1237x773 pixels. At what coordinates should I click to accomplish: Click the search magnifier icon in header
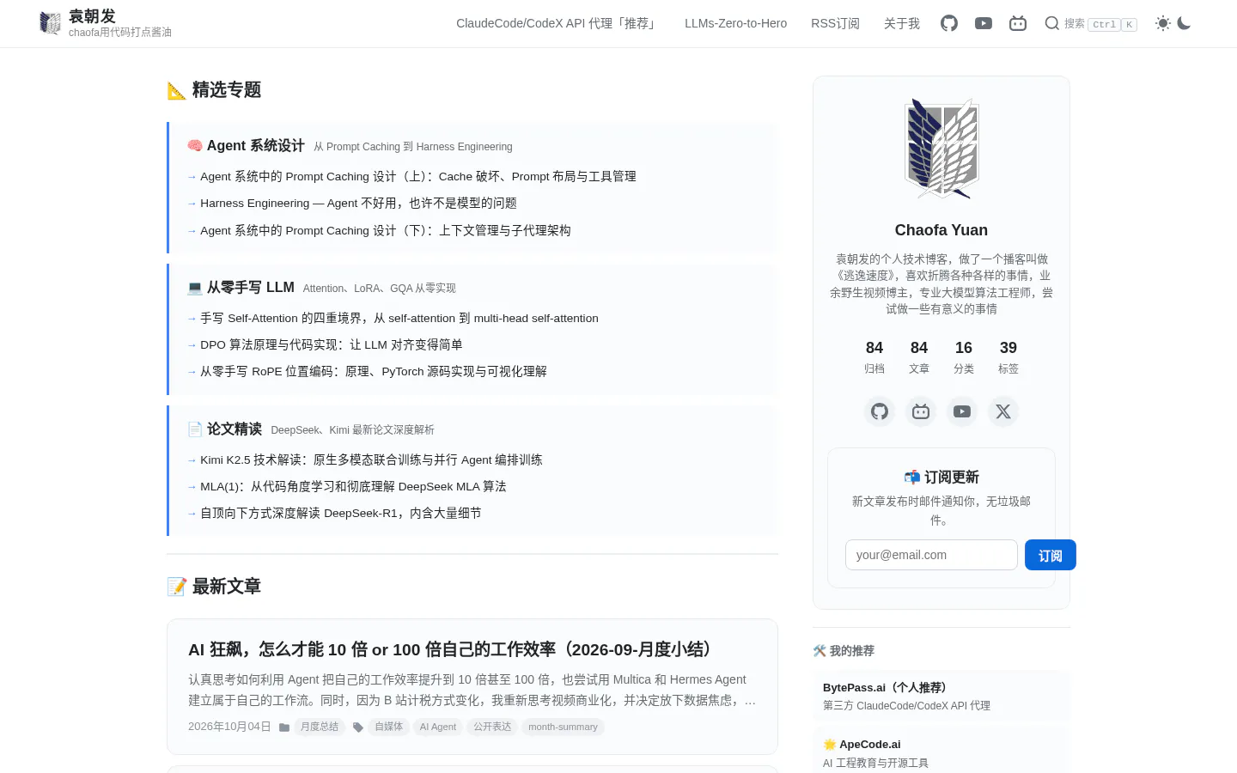[x=1051, y=23]
